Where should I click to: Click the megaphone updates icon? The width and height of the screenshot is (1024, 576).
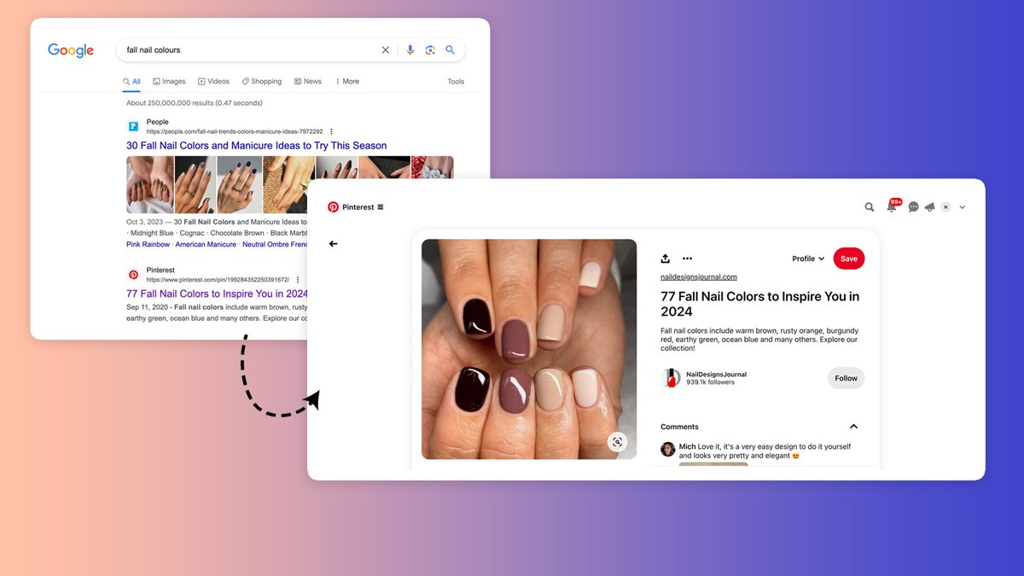coord(929,207)
